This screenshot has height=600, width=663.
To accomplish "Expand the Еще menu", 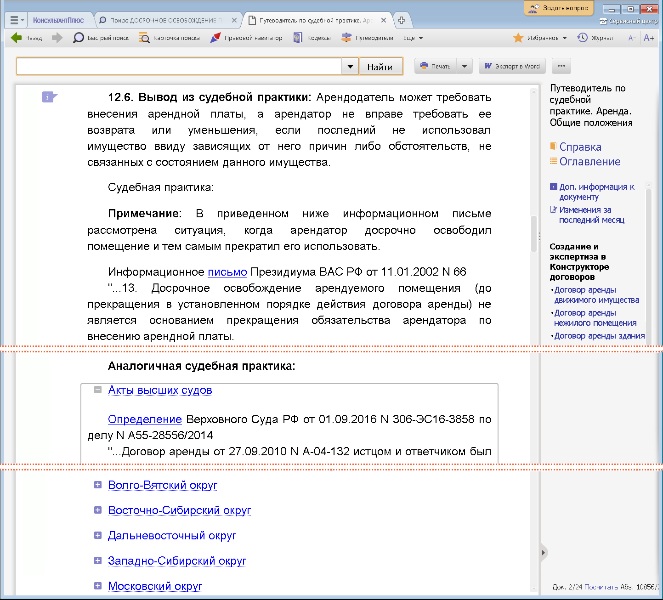I will [x=413, y=38].
